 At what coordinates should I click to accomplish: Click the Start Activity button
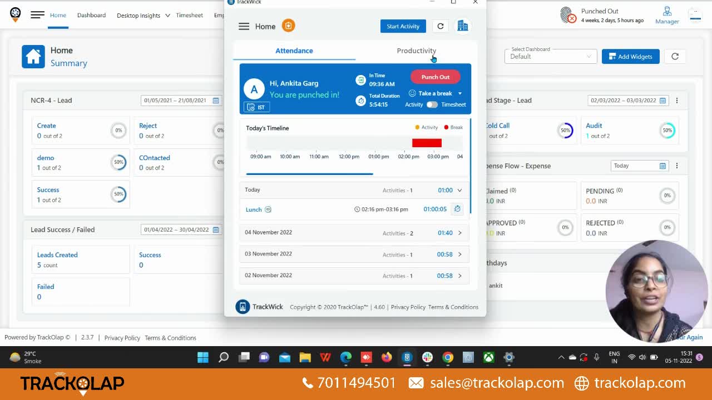click(403, 26)
